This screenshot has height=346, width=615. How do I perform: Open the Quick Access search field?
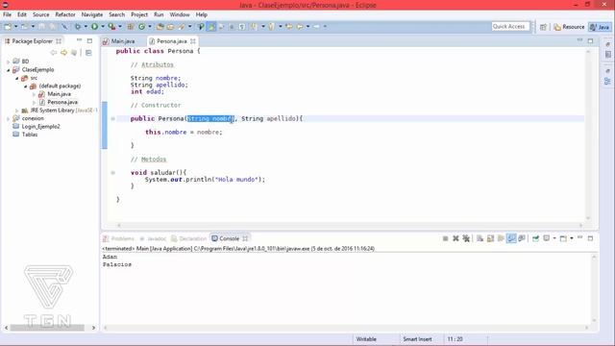(510, 26)
